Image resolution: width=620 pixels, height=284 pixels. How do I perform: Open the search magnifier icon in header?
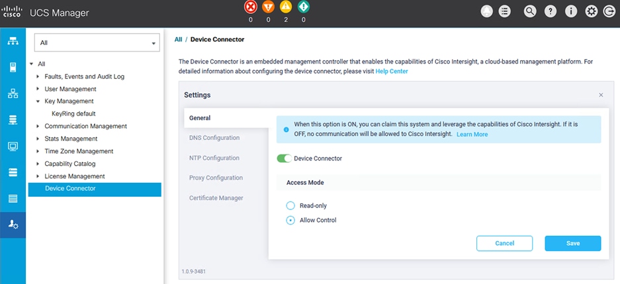point(529,11)
